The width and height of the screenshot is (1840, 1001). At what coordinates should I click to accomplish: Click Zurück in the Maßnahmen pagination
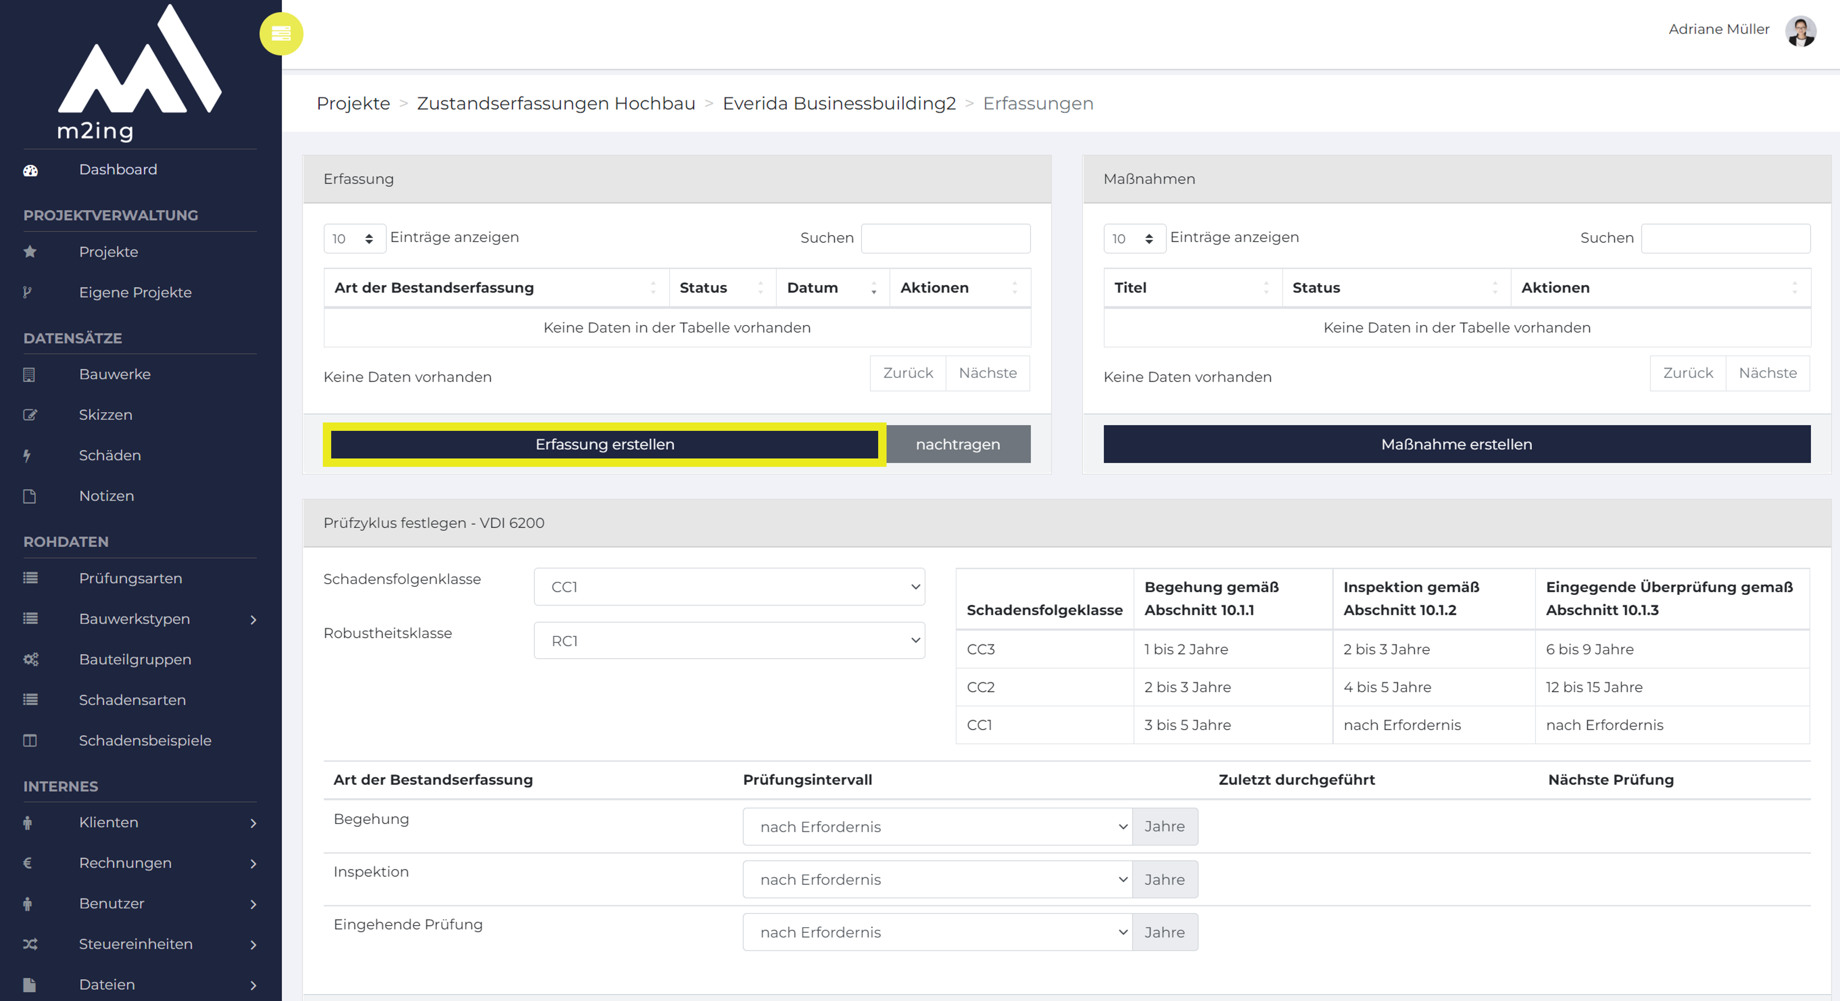tap(1688, 373)
